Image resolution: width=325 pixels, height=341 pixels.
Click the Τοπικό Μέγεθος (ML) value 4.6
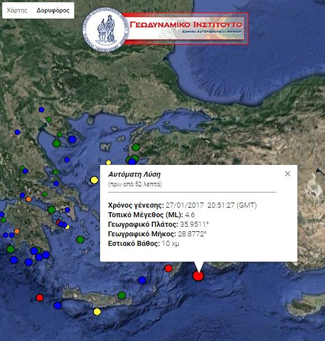pos(190,214)
